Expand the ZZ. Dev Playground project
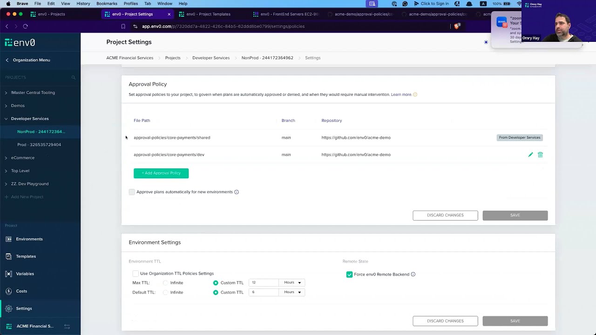596x335 pixels. (6, 184)
